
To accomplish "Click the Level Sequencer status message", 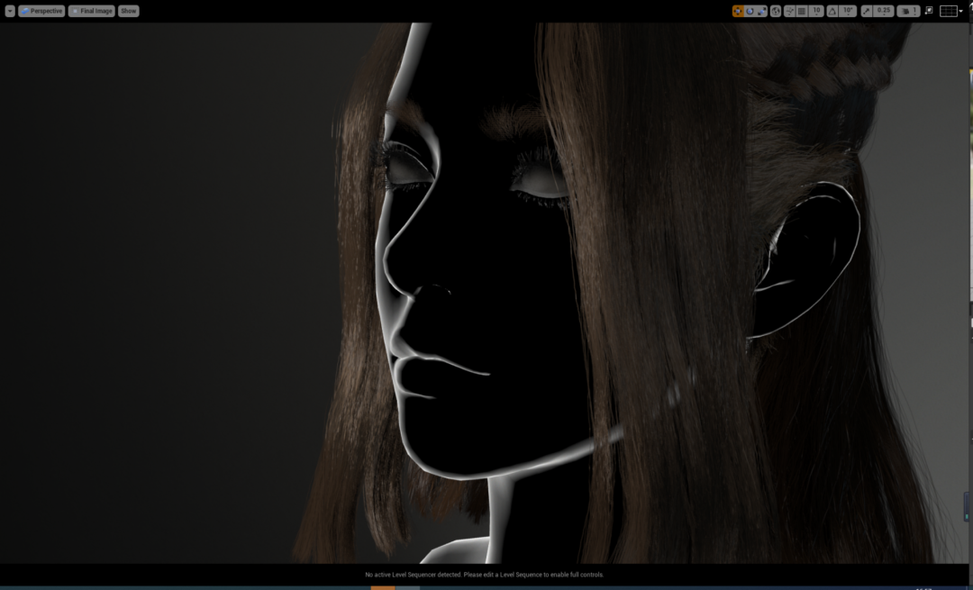I will tap(484, 575).
